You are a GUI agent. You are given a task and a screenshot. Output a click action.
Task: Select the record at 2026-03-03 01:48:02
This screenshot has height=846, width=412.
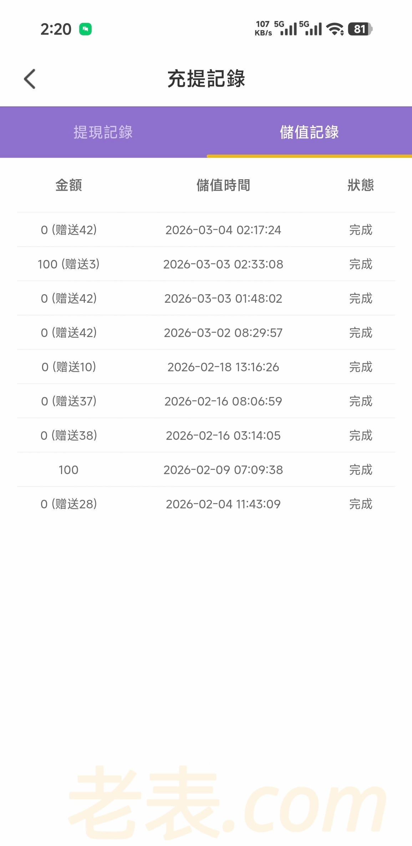(x=223, y=298)
